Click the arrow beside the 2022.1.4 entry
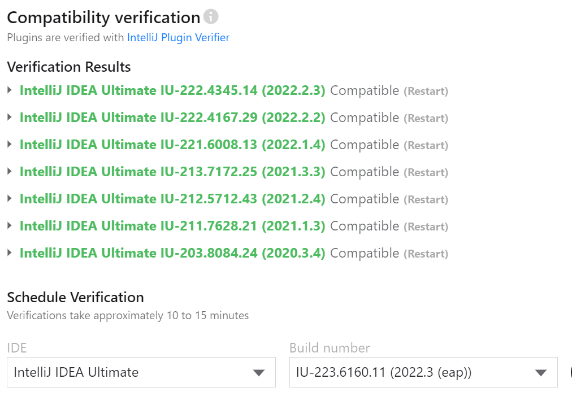572x405 pixels. point(10,145)
